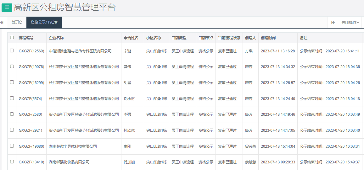Click the 当前流程状态 column header
The height and width of the screenshot is (170, 364).
229,38
